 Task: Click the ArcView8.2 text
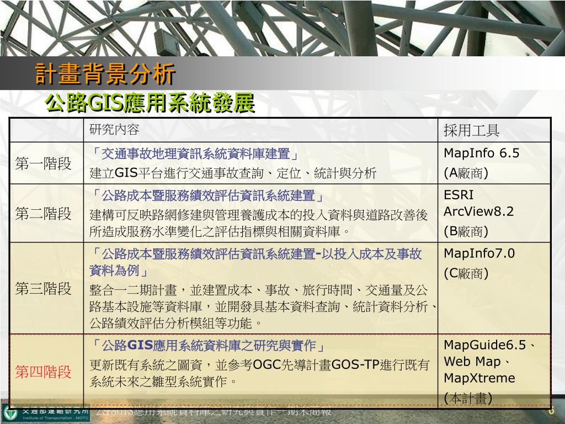[x=478, y=211]
